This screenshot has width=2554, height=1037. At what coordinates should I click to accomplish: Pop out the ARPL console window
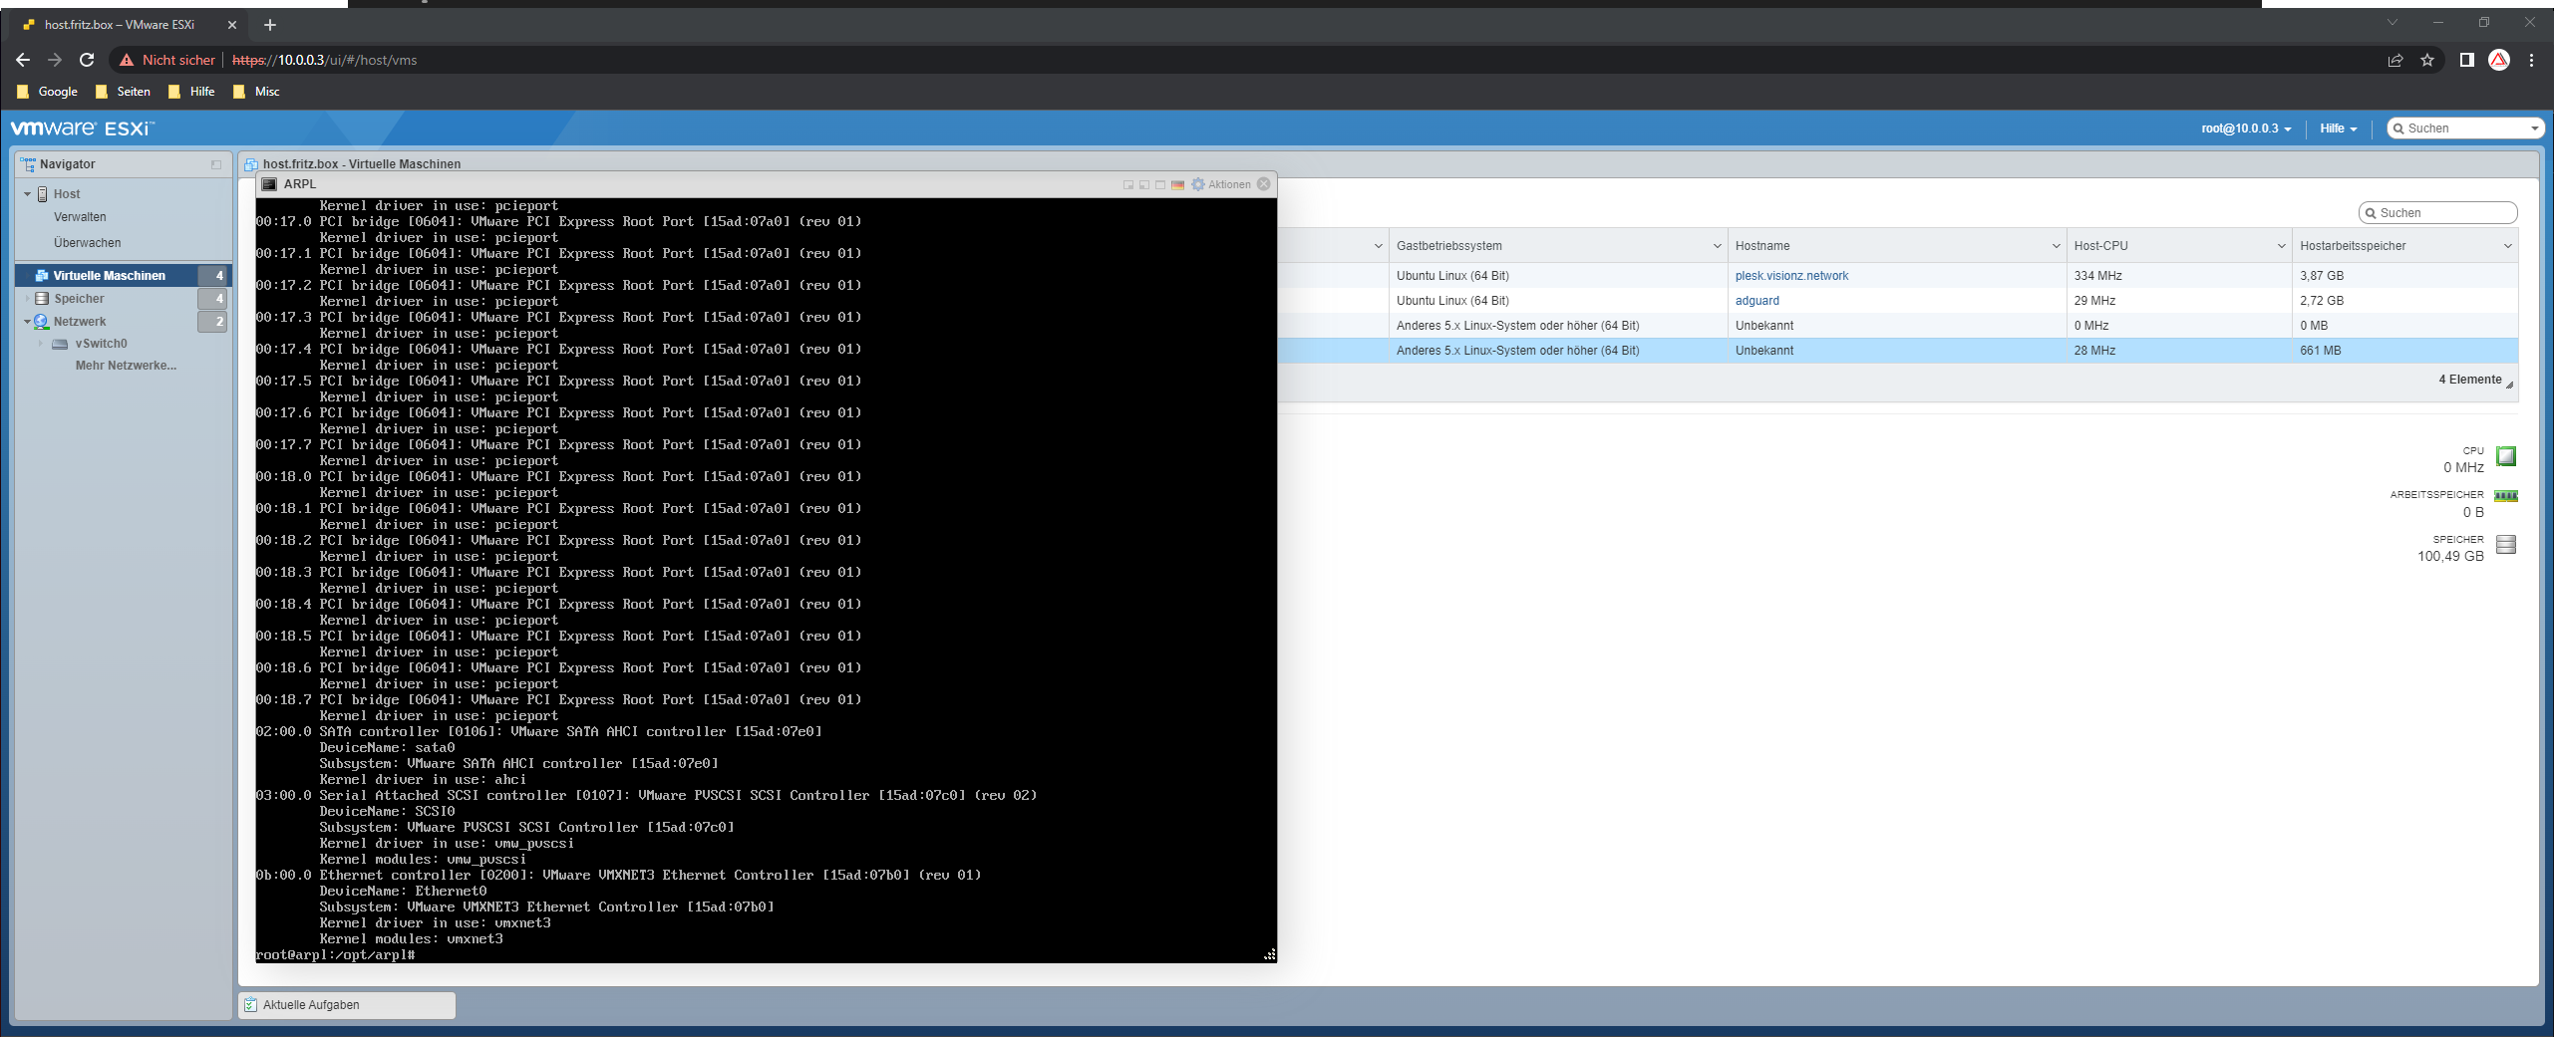click(1128, 184)
